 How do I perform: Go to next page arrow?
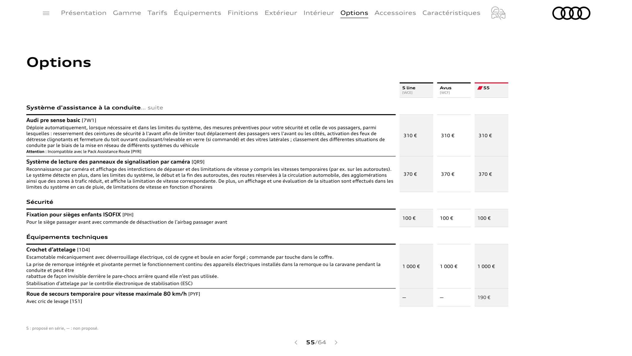(x=336, y=342)
